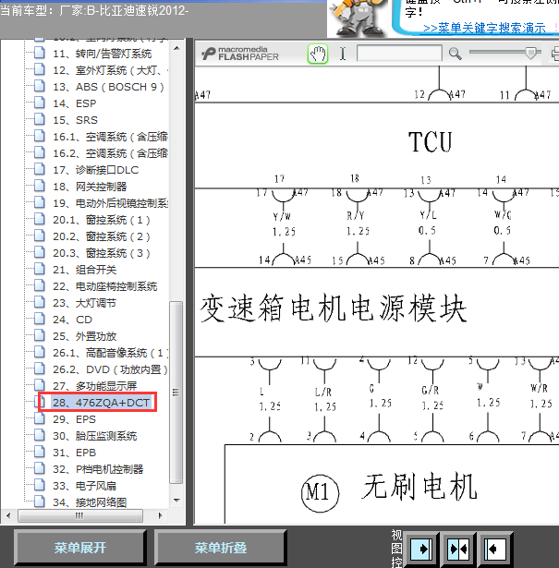The height and width of the screenshot is (568, 559).
Task: Open 30、胎压监测系统 entry
Action: pyautogui.click(x=94, y=436)
